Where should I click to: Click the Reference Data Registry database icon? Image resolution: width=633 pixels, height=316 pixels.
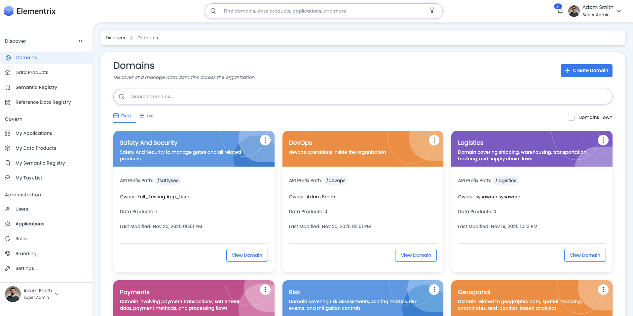pos(8,102)
